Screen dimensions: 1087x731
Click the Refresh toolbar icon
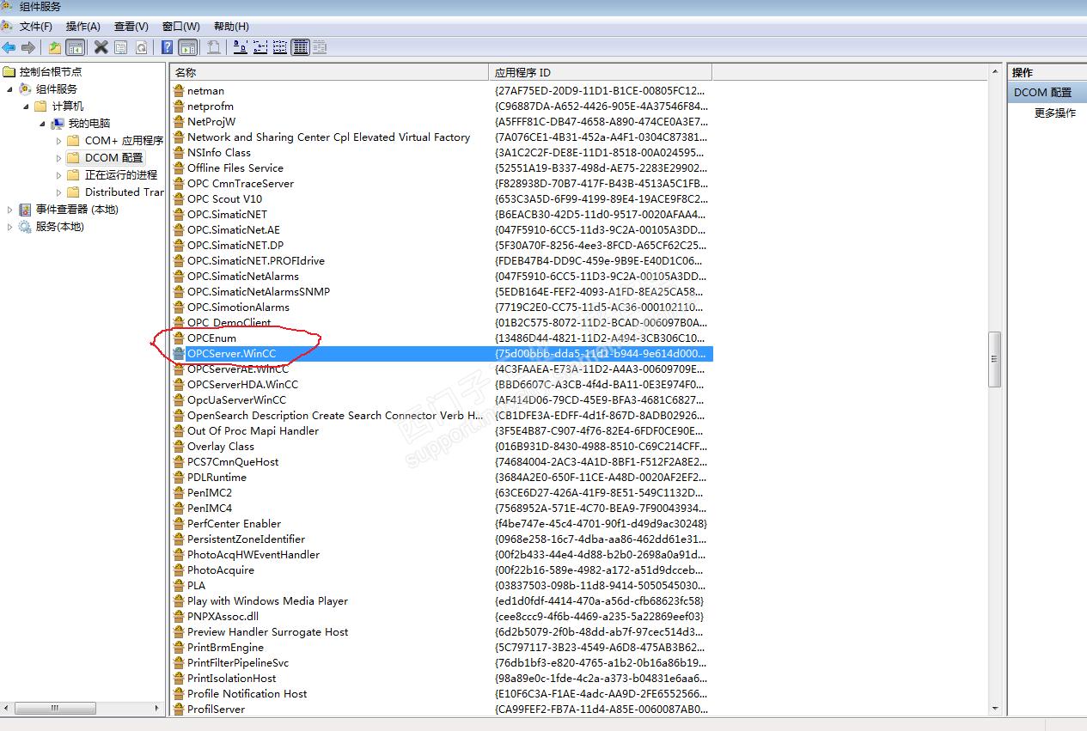(x=141, y=47)
